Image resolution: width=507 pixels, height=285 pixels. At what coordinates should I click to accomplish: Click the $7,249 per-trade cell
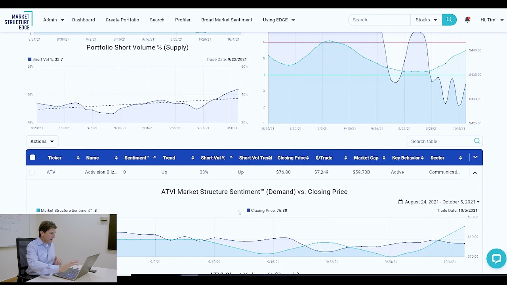[x=322, y=172]
